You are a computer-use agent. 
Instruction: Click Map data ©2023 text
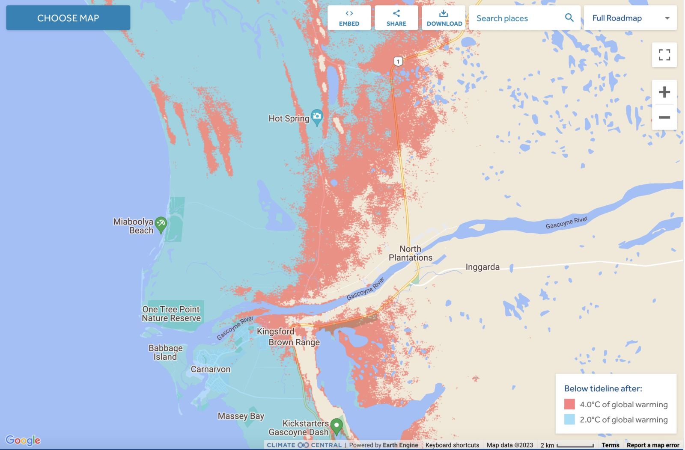coord(510,445)
